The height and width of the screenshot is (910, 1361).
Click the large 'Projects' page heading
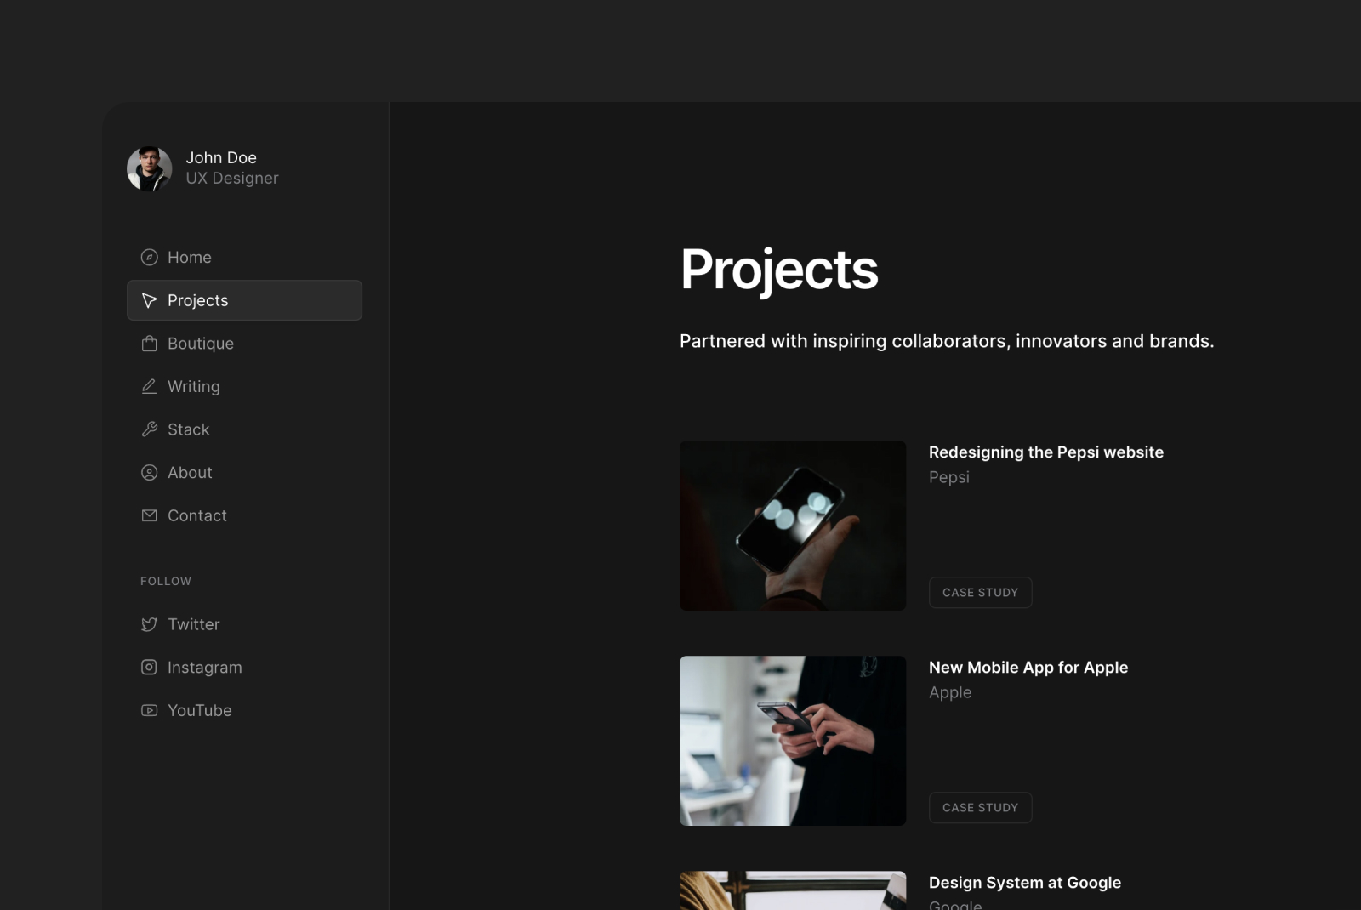point(779,270)
